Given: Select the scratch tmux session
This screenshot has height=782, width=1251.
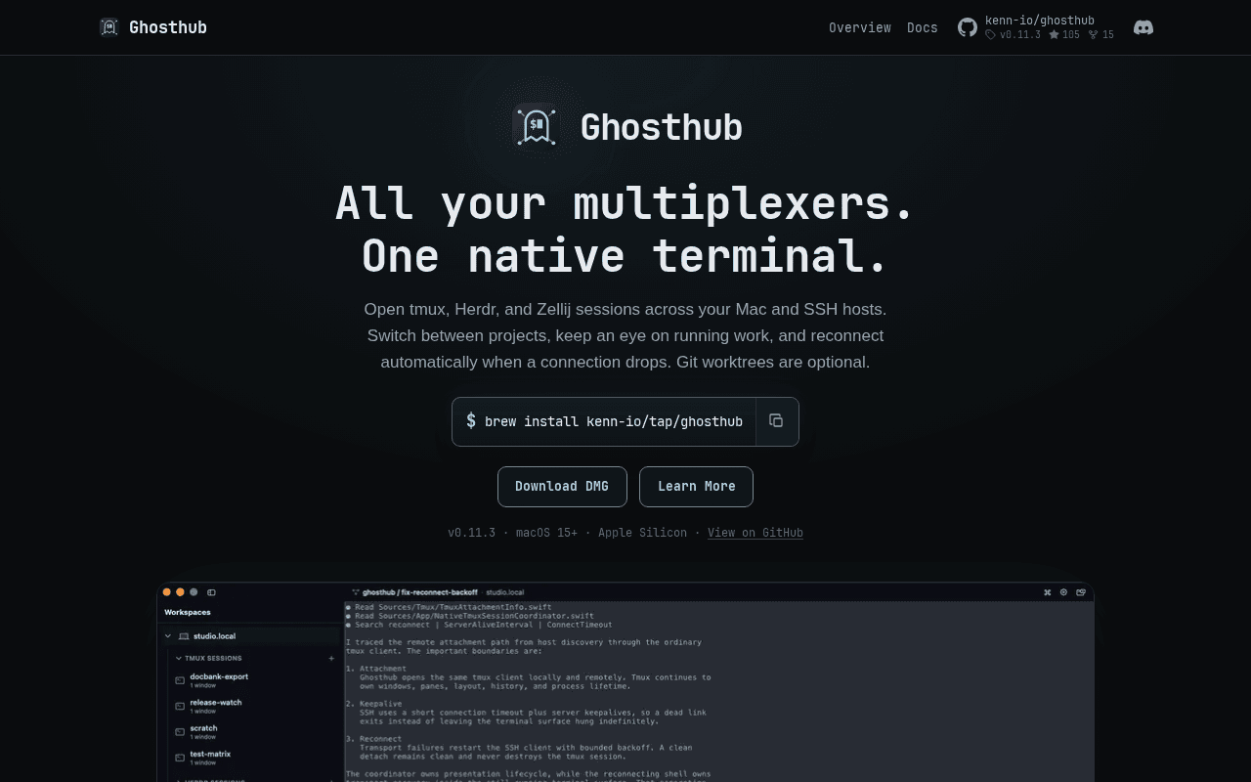Looking at the screenshot, I should [203, 728].
